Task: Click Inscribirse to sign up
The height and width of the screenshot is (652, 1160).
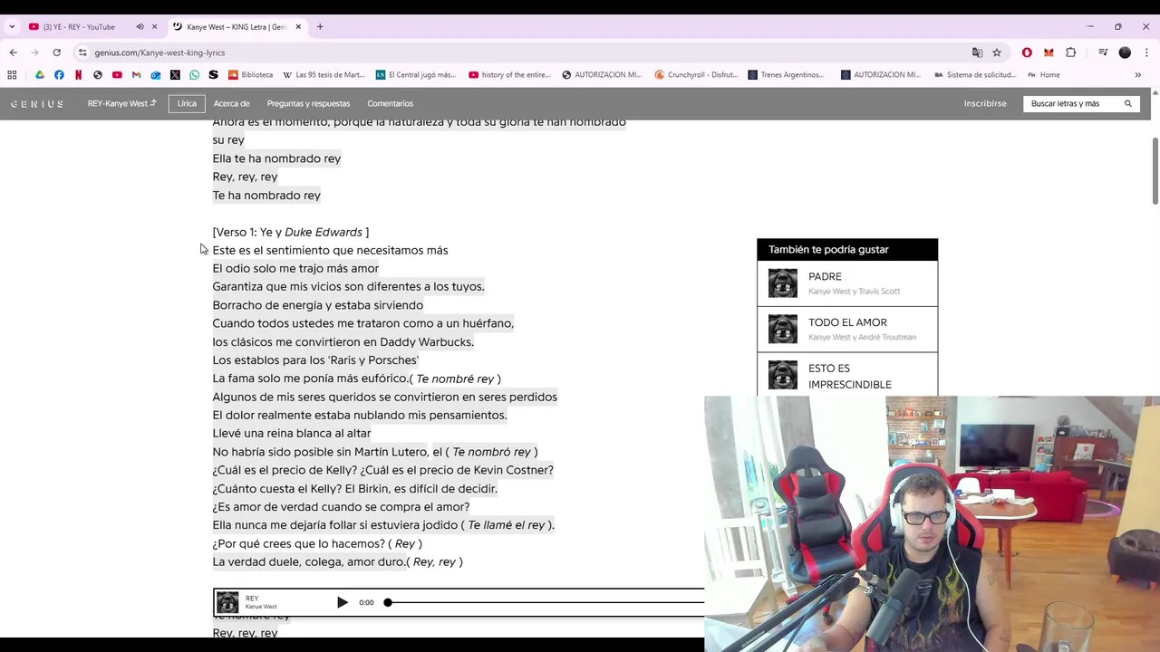Action: [x=985, y=103]
